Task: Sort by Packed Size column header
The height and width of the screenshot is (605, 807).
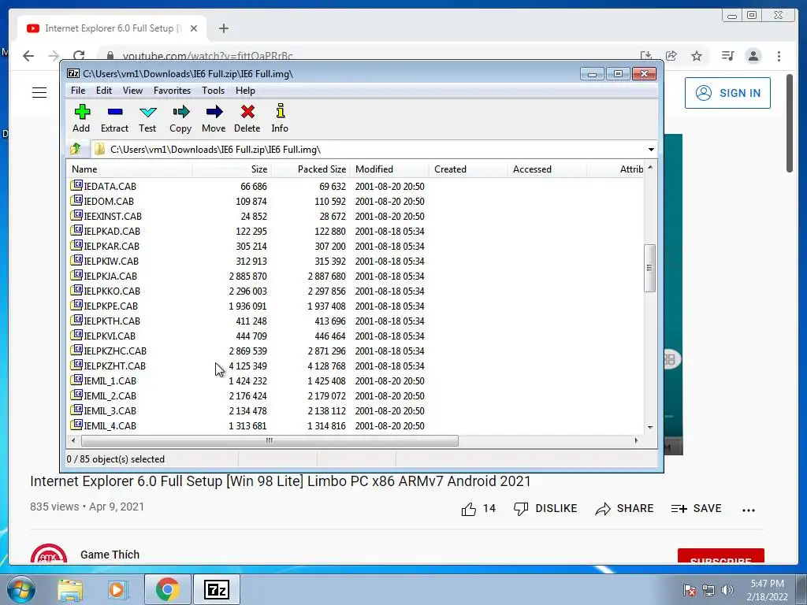Action: click(311, 169)
